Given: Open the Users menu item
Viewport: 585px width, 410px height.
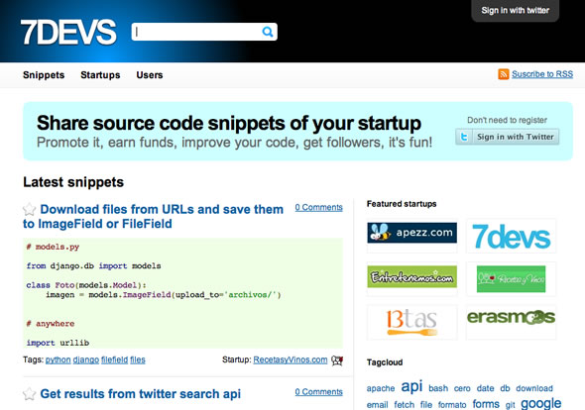Looking at the screenshot, I should (150, 75).
